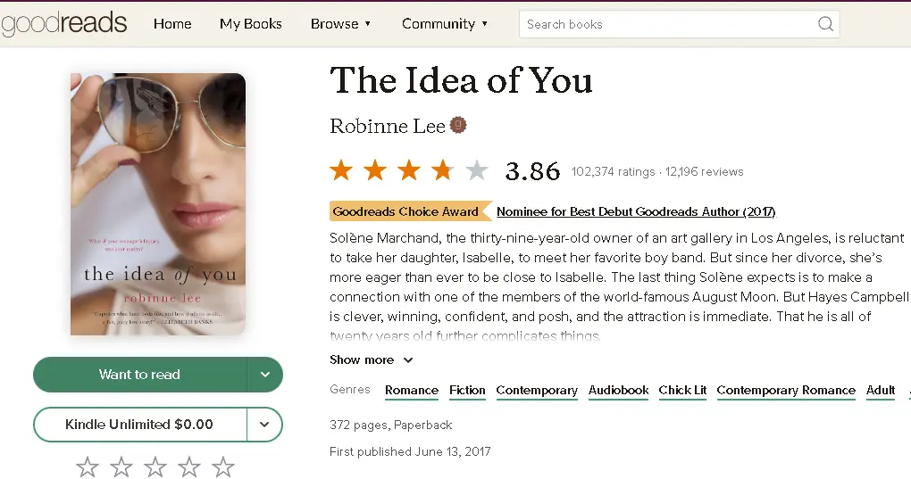Open the Kindle Unlimited purchase options dropdown
The width and height of the screenshot is (911, 479).
pos(265,425)
